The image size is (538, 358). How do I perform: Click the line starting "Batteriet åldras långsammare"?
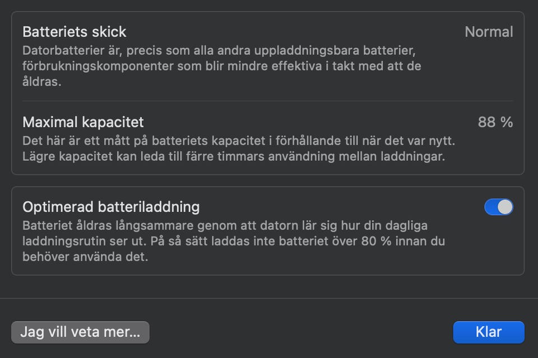pos(225,225)
